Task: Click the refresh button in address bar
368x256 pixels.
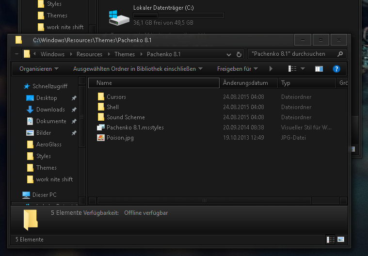Action: (x=239, y=54)
